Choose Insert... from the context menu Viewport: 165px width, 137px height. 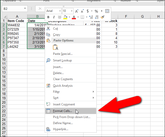pyautogui.click(x=71, y=67)
